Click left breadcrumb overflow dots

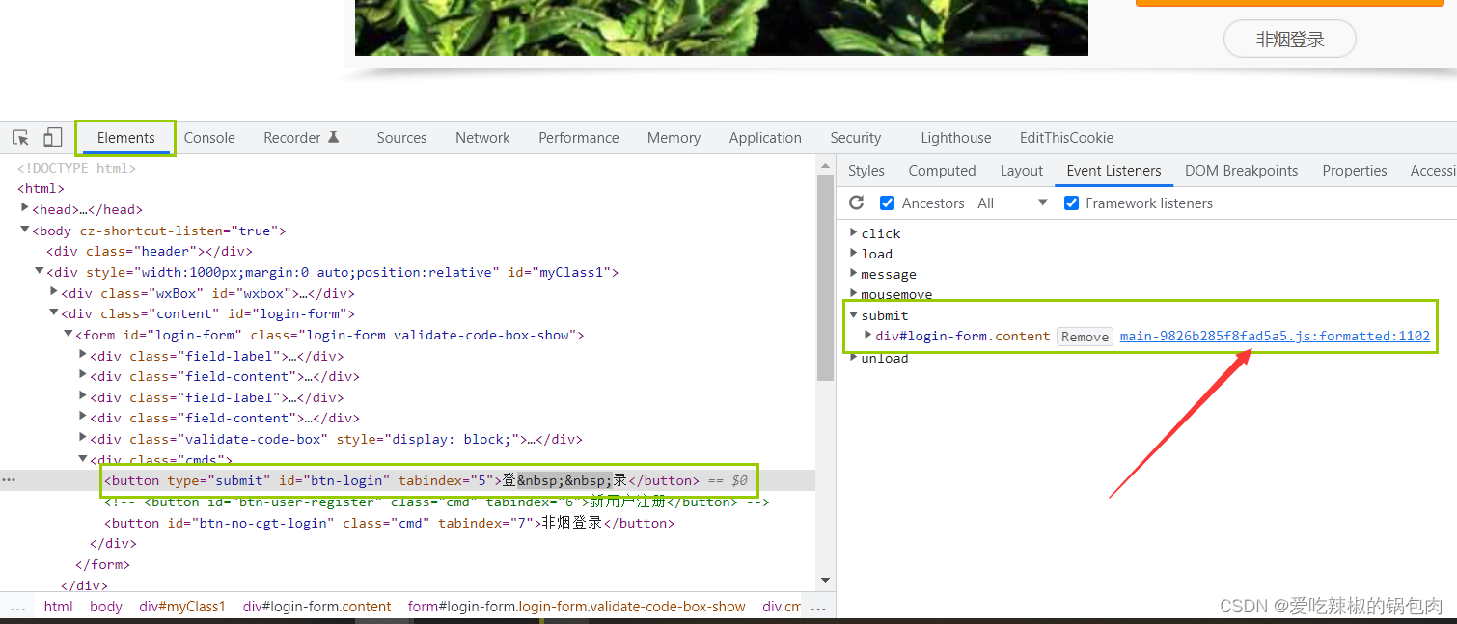[x=17, y=608]
